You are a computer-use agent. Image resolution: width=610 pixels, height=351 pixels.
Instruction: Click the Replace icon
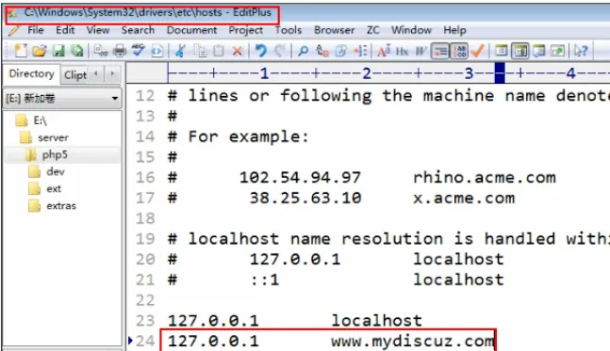pyautogui.click(x=322, y=51)
